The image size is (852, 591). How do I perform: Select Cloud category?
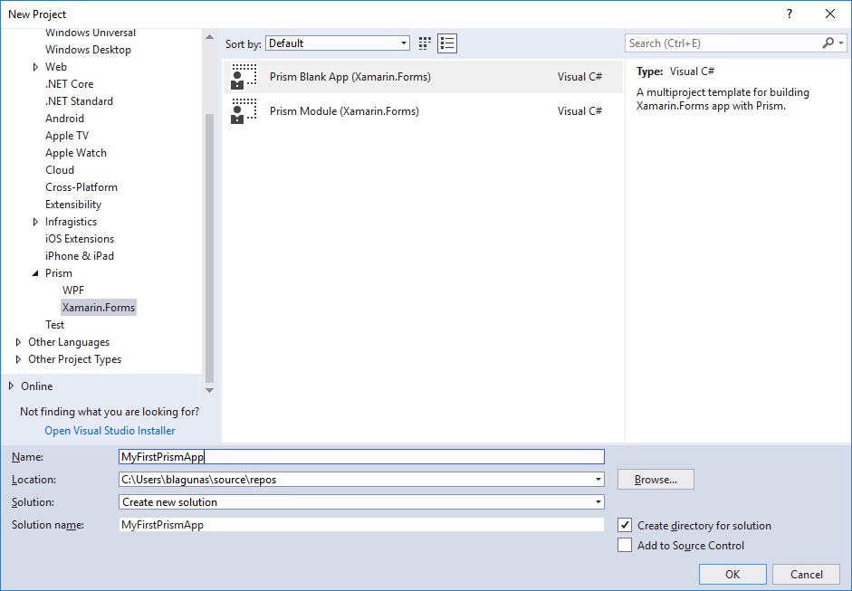(x=59, y=170)
